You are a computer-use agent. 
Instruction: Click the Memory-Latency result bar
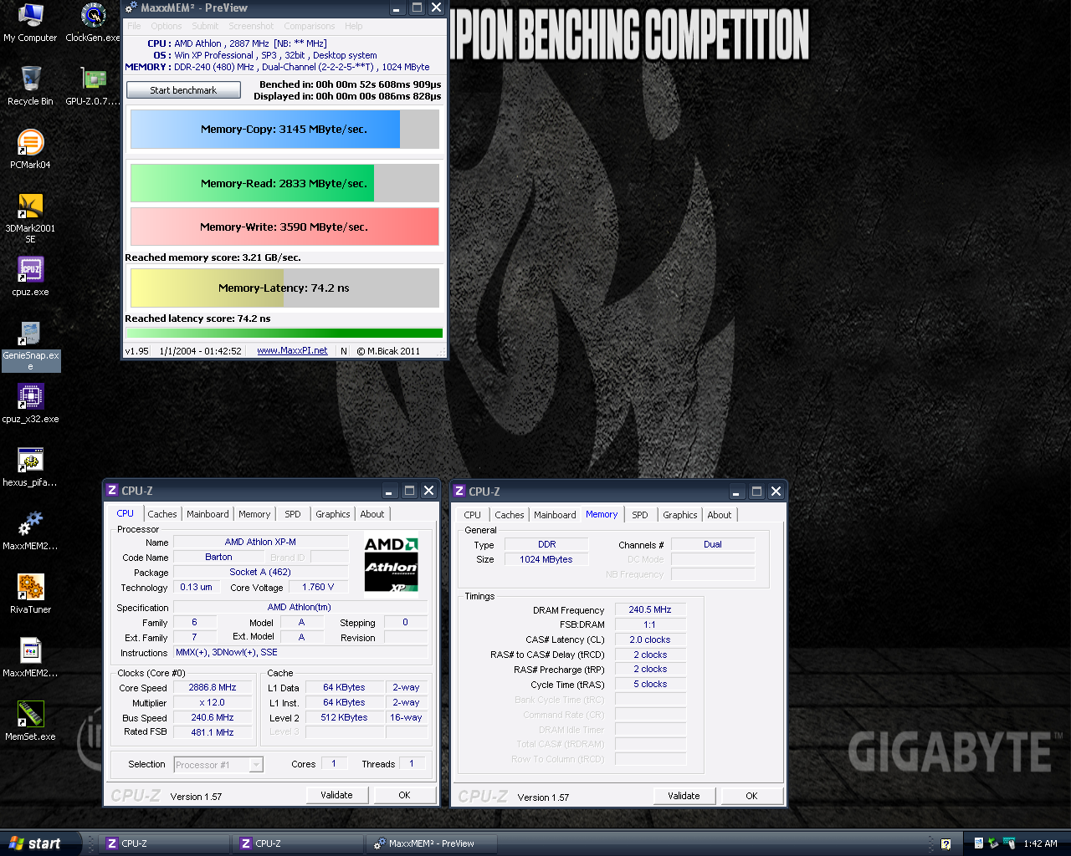284,288
